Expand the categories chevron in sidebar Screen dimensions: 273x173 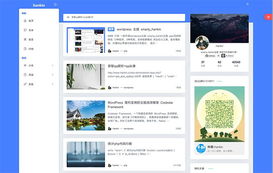click(x=53, y=66)
